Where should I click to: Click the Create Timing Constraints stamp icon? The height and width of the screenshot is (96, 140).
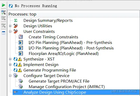(21, 37)
